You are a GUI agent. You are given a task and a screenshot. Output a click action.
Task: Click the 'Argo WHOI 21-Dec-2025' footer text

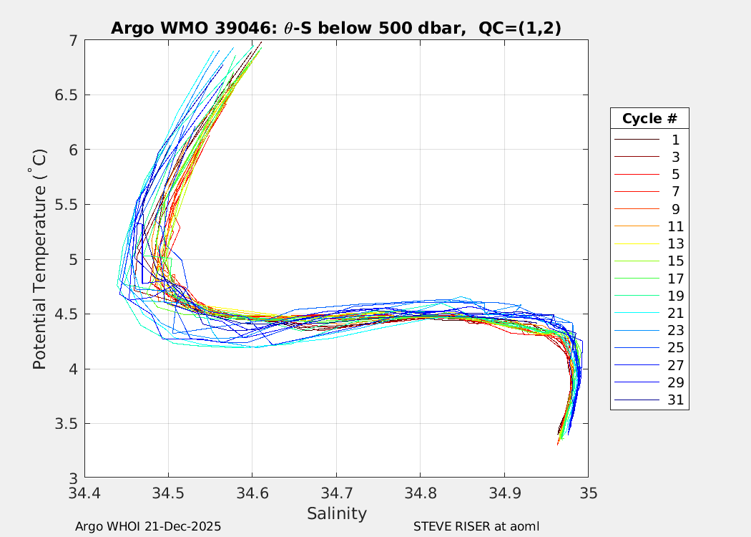point(148,526)
